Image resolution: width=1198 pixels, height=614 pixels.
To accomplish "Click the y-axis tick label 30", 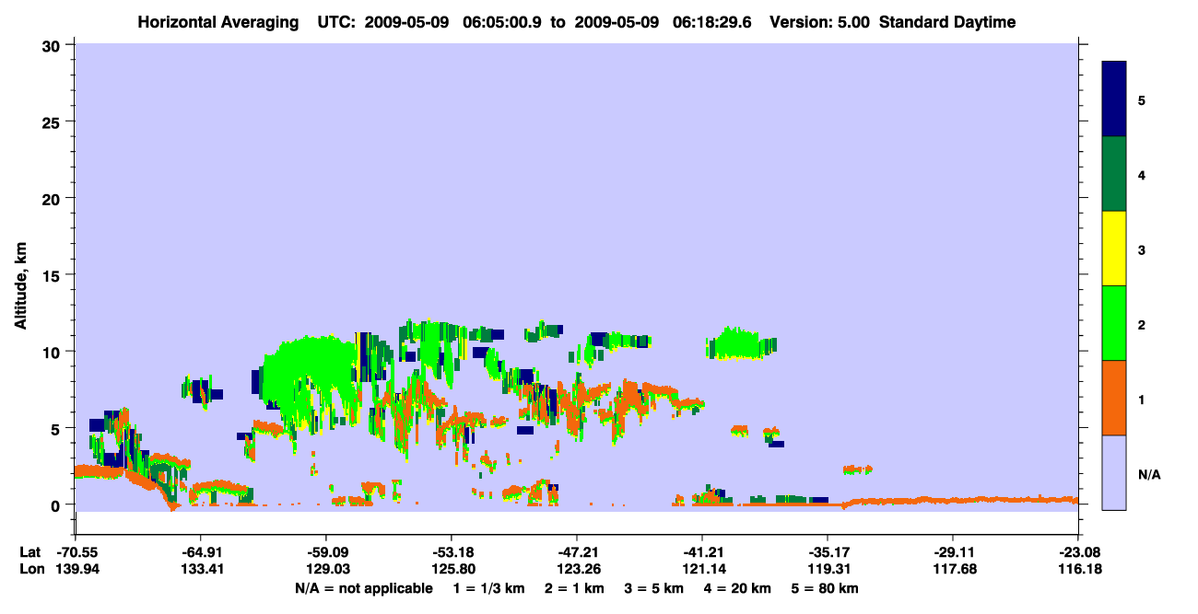I will pos(53,45).
